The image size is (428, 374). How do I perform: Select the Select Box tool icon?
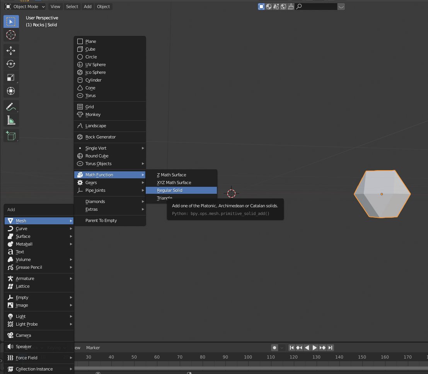point(11,22)
